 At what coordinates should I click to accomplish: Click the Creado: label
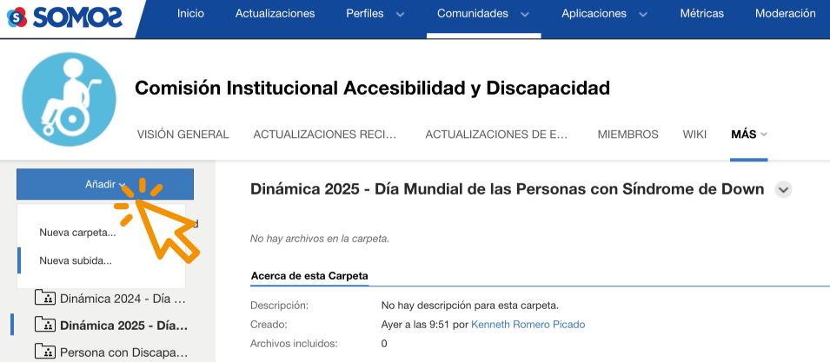click(x=269, y=325)
